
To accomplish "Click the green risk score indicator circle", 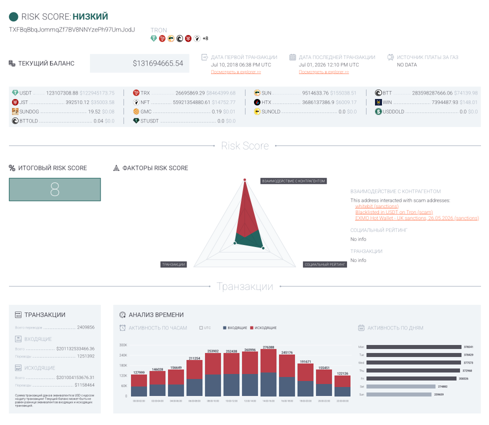I will click(x=13, y=16).
